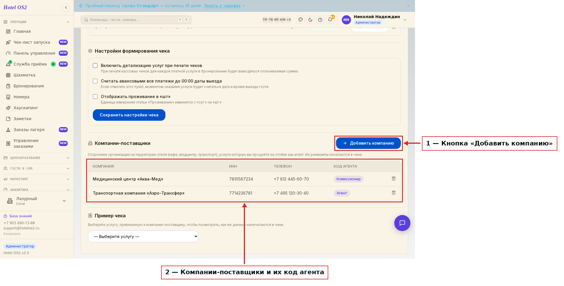This screenshot has height=286, width=564.
Task: Check «Отображать проживание в «шт»»
Action: pos(95,97)
